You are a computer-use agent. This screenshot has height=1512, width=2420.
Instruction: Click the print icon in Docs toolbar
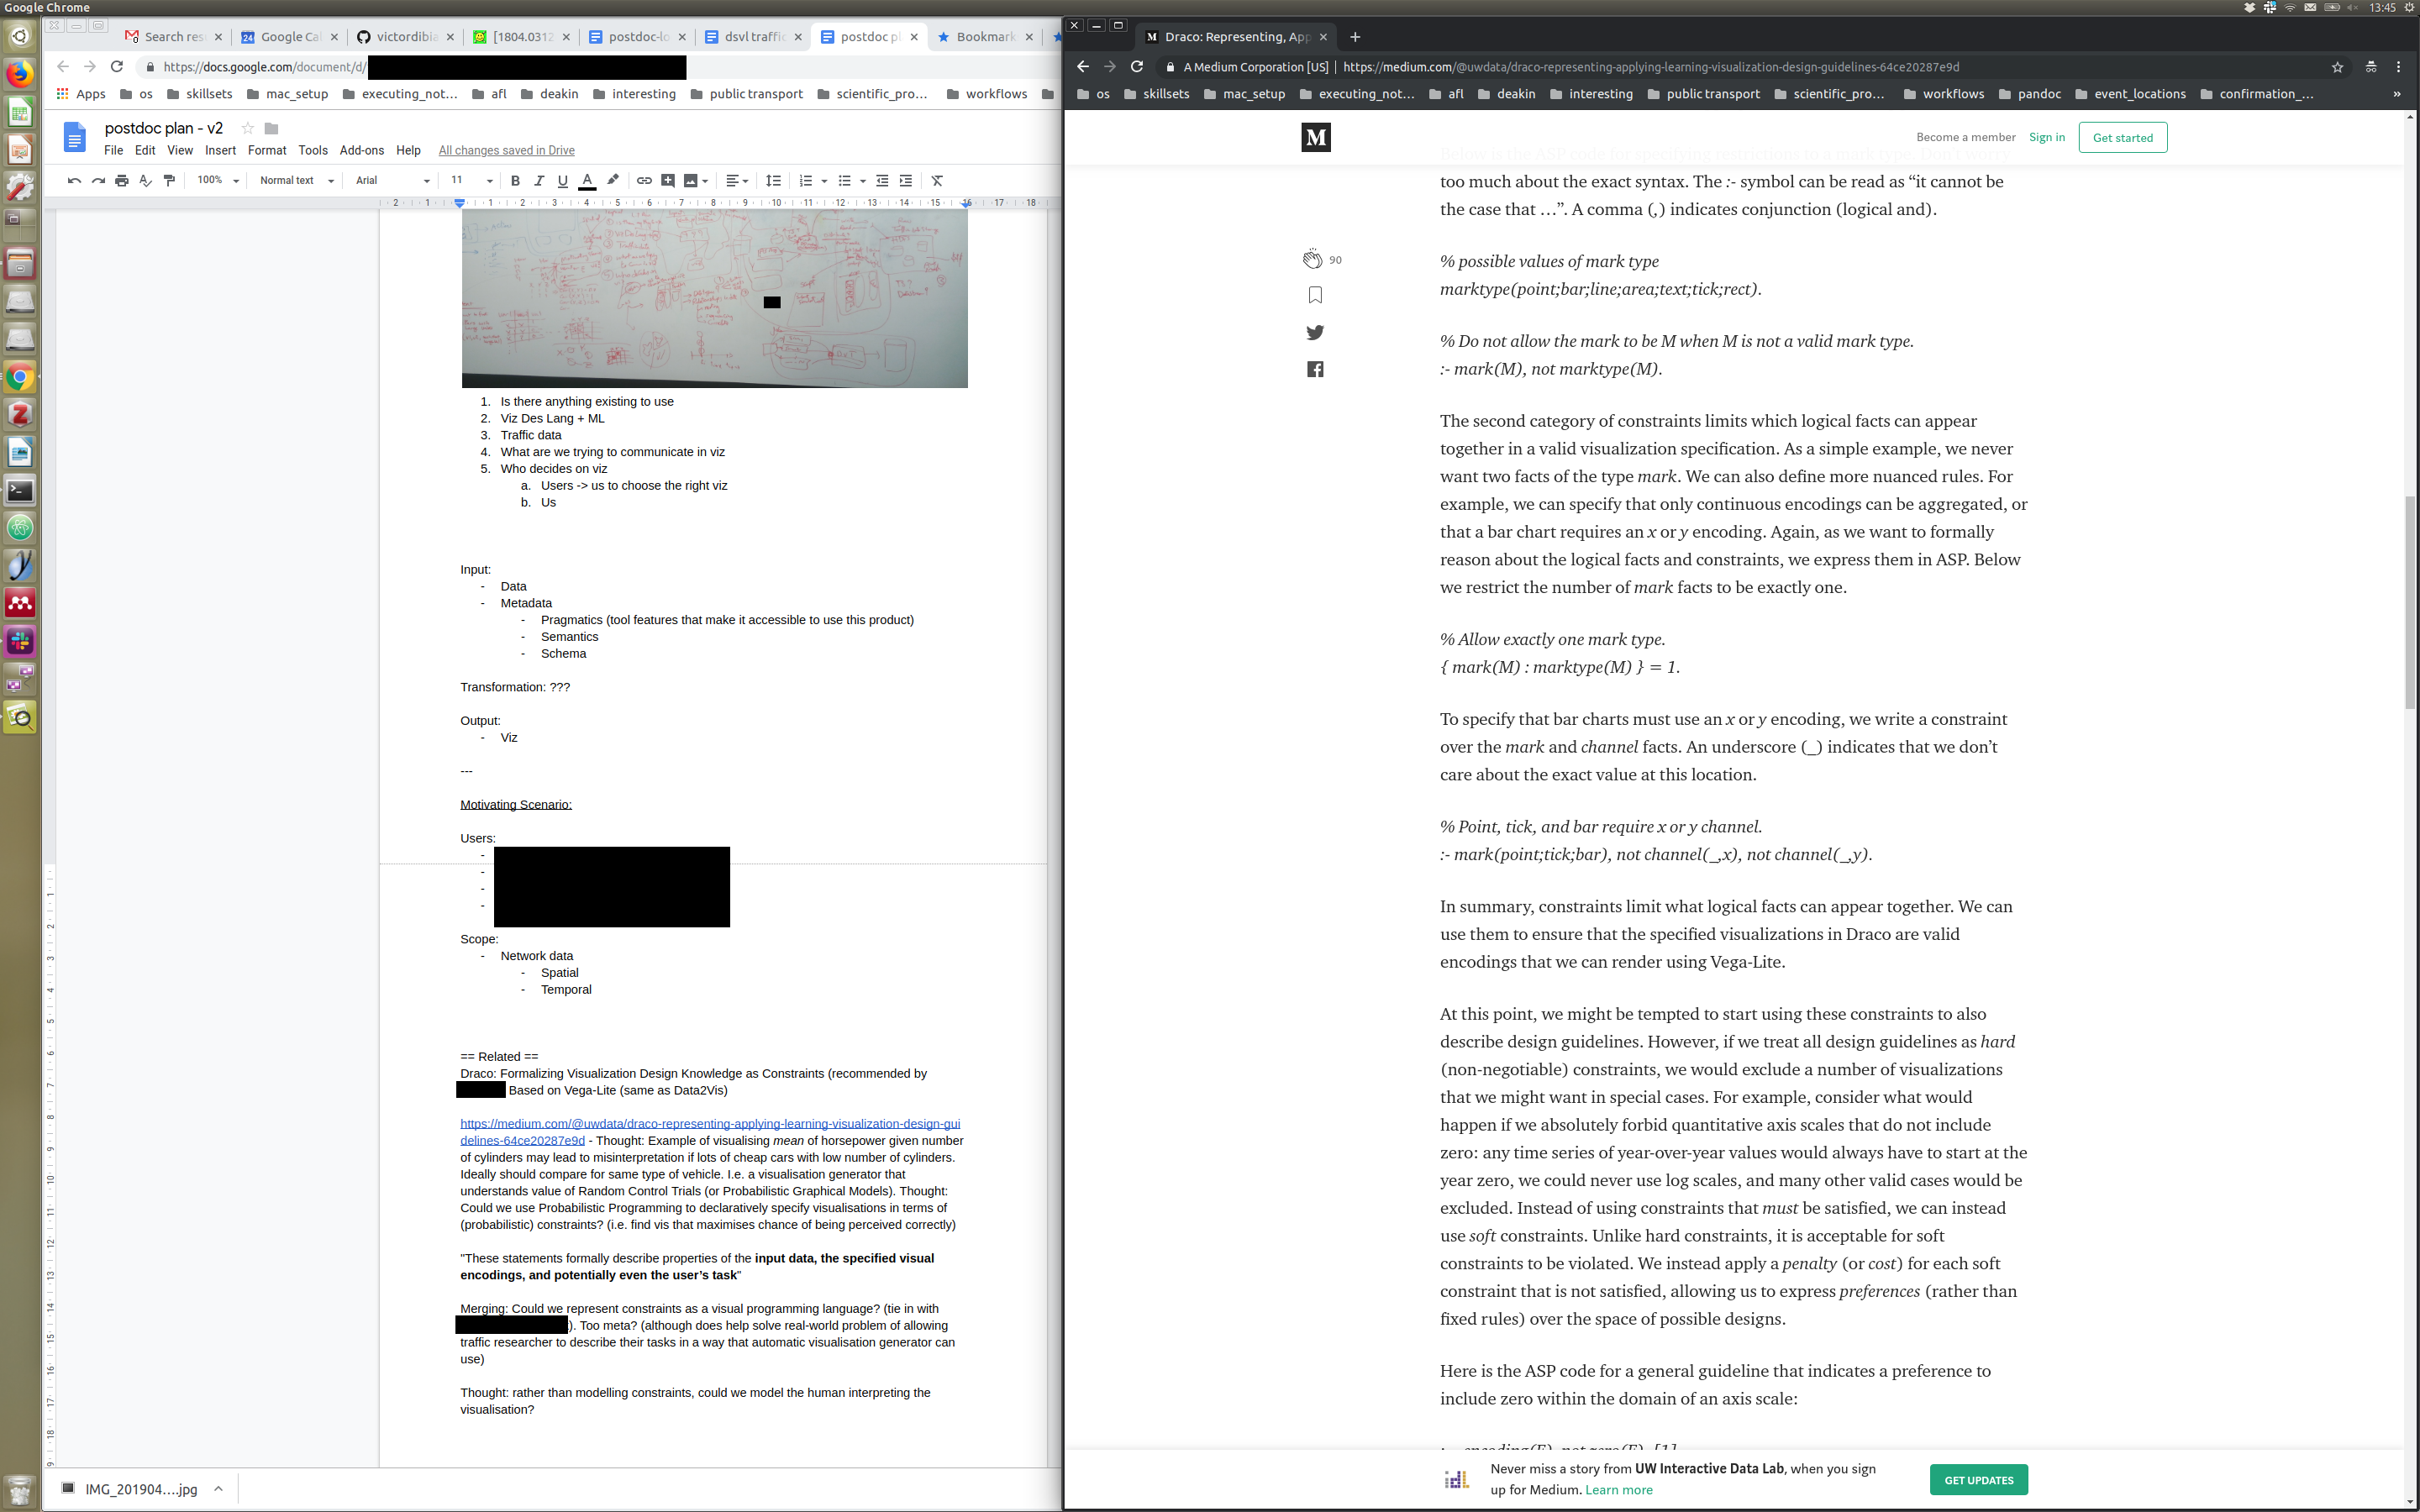pos(121,180)
